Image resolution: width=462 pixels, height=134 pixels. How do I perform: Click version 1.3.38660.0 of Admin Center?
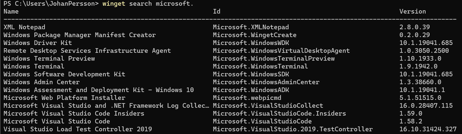coord(420,82)
